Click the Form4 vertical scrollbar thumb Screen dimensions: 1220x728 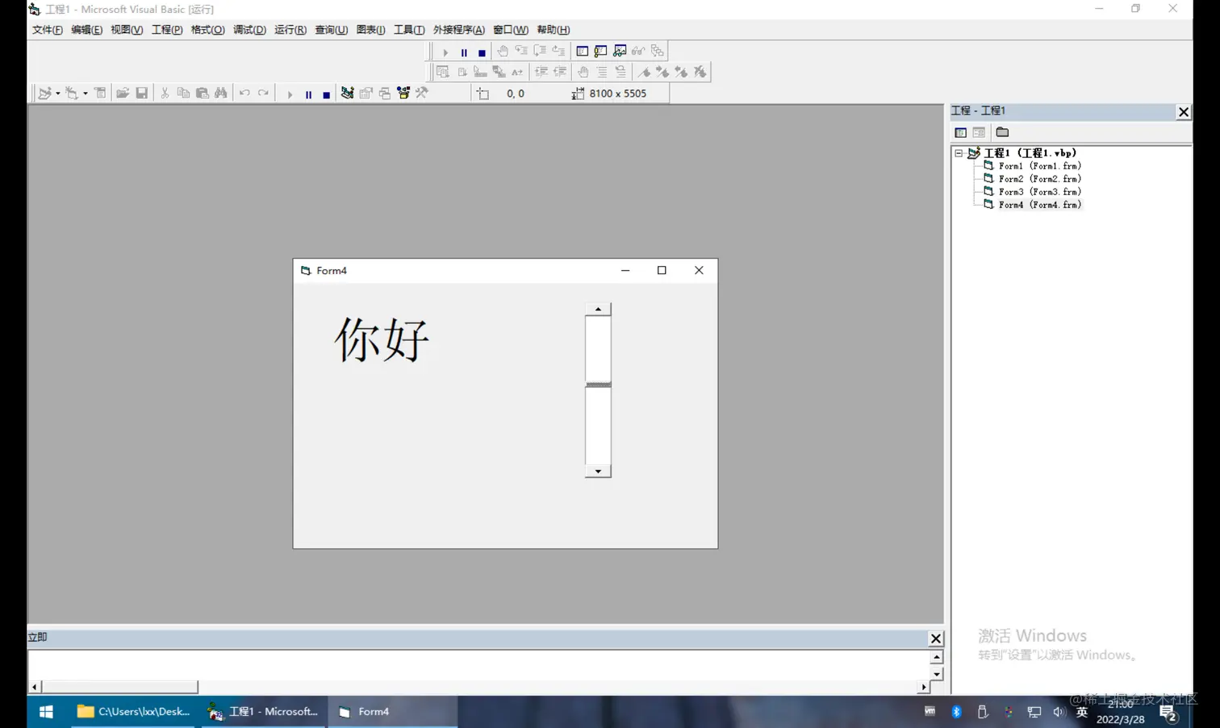pyautogui.click(x=598, y=385)
